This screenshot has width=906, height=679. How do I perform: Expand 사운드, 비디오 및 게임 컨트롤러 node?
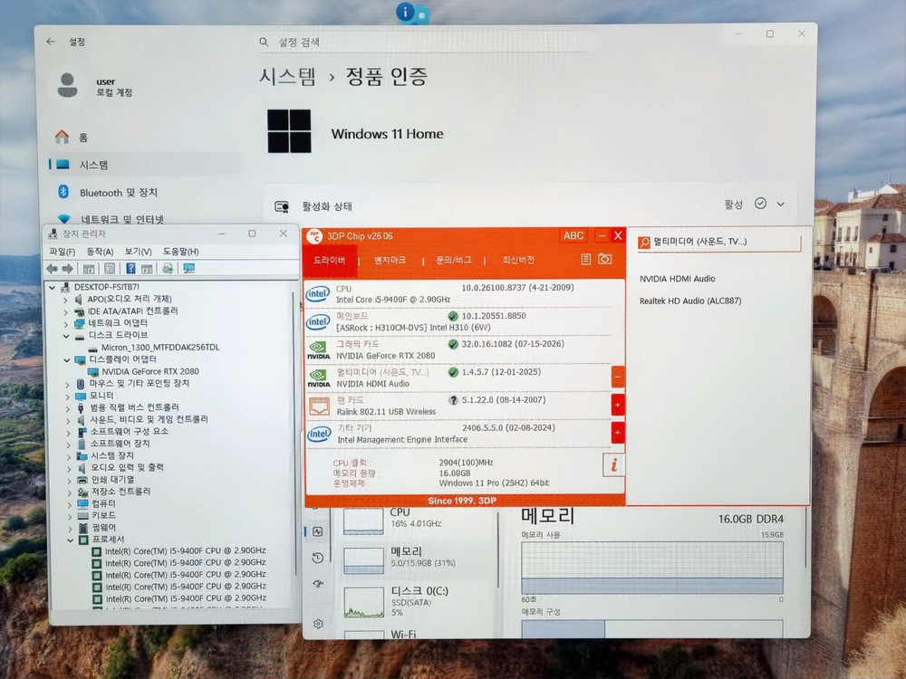pyautogui.click(x=68, y=420)
